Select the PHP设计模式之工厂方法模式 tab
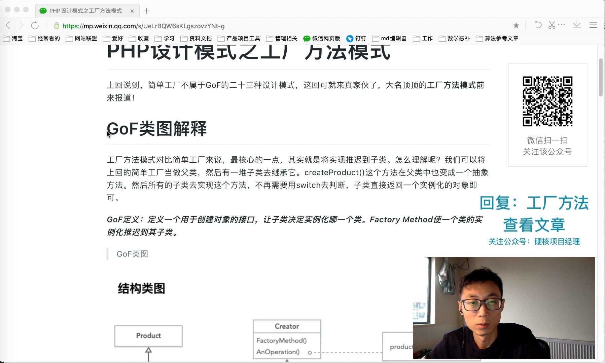 [x=87, y=11]
